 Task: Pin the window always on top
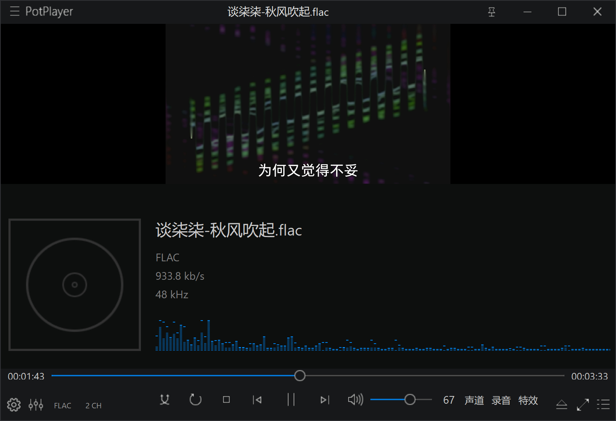(492, 12)
